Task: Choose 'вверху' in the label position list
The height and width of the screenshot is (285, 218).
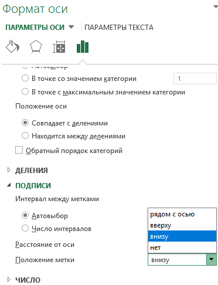Action: (182, 225)
